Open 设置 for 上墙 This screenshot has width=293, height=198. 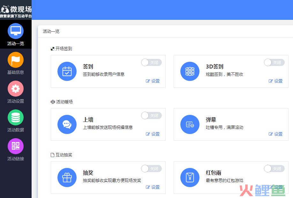point(153,134)
